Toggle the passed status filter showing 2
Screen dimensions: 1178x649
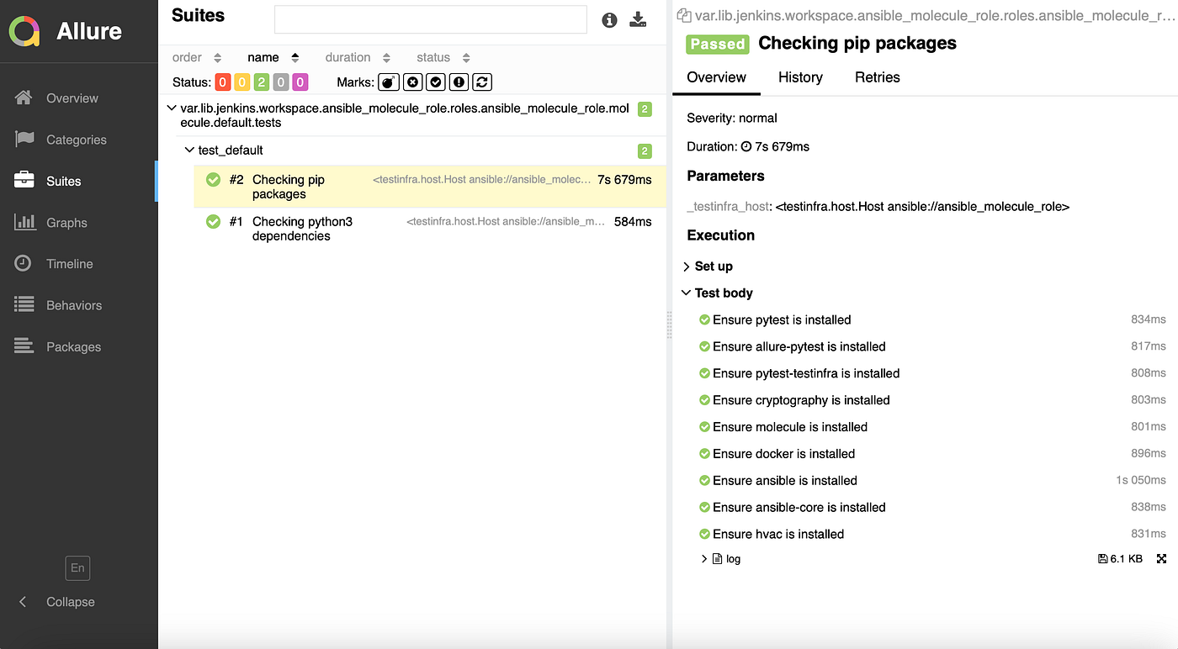(261, 82)
